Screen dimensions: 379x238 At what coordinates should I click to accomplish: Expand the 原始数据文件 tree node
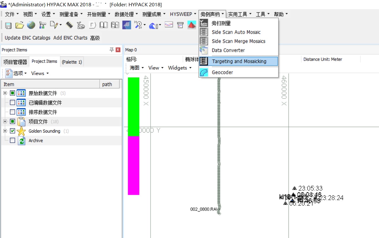[x=5, y=93]
